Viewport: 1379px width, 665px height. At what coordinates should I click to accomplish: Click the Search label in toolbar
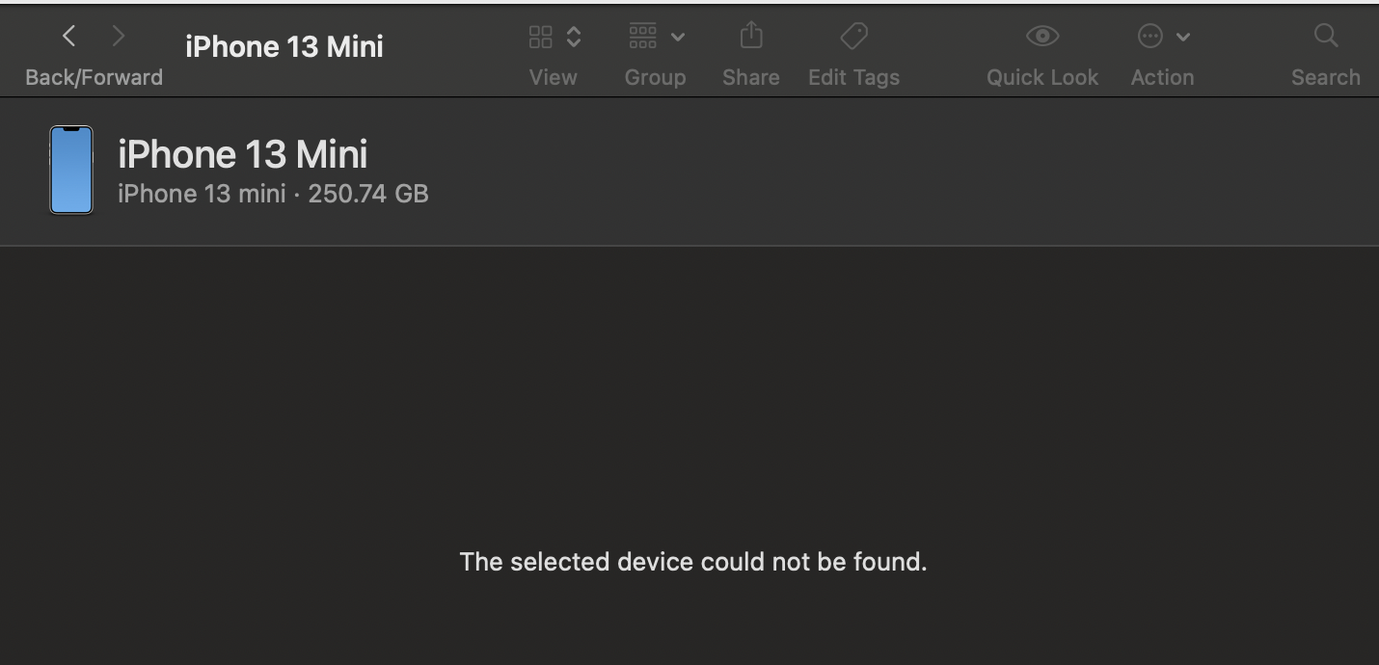click(x=1326, y=78)
